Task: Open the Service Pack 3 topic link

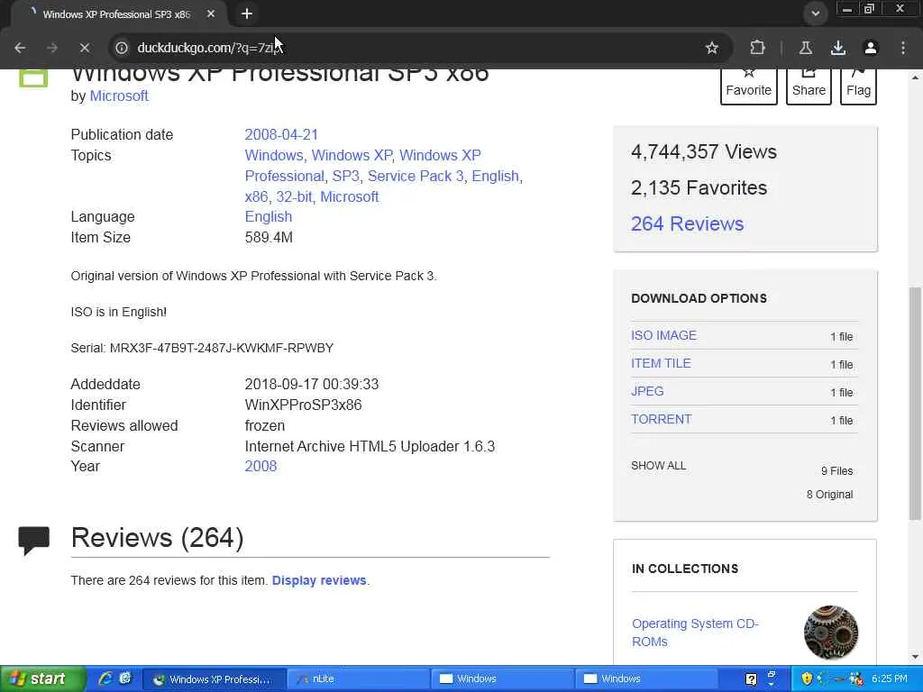Action: click(416, 176)
